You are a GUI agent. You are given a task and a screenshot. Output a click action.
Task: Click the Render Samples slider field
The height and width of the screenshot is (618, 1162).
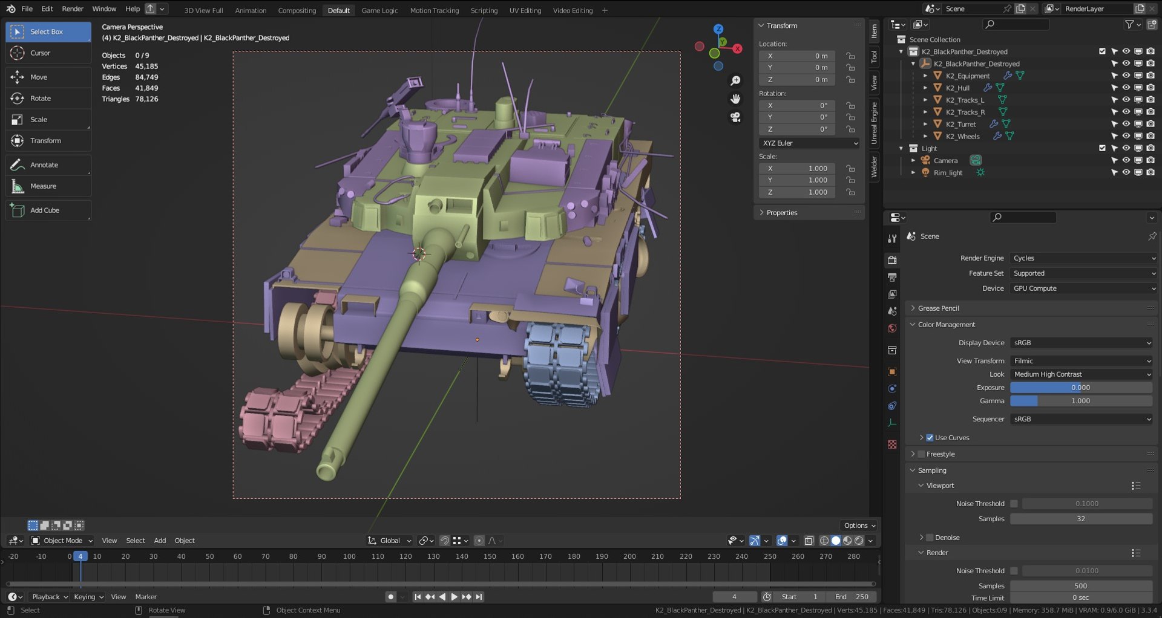(x=1082, y=586)
